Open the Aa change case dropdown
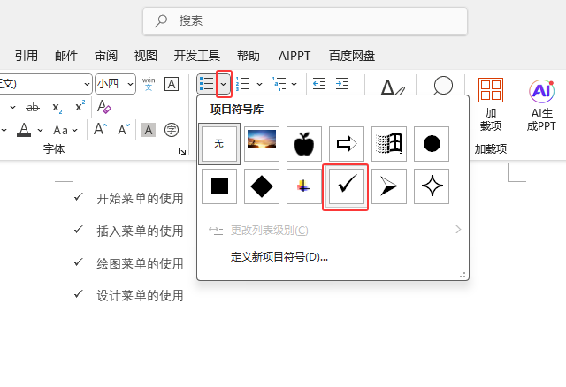 pyautogui.click(x=65, y=130)
